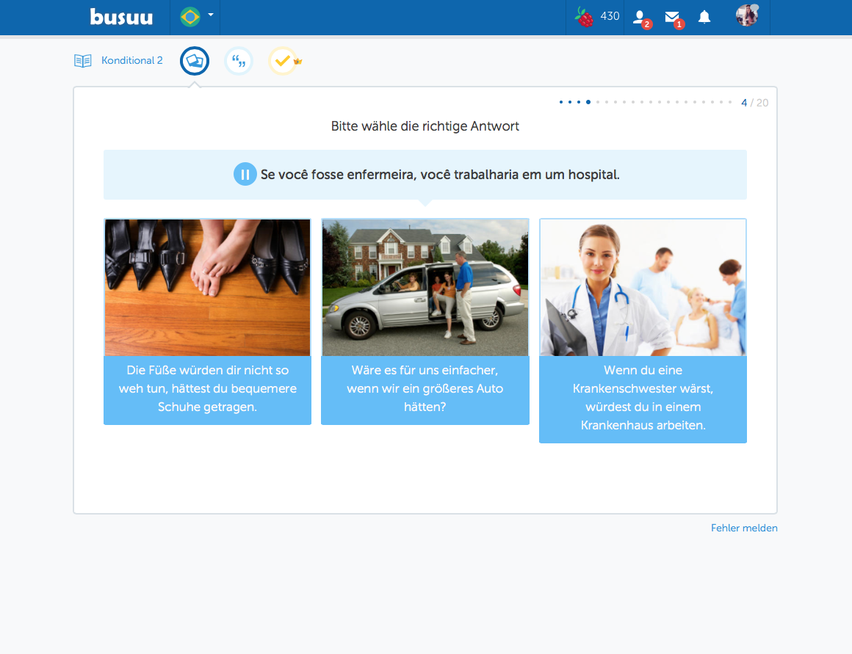Click 'Bitte wähle die richtige Antwort' heading
The image size is (852, 654).
tap(425, 126)
